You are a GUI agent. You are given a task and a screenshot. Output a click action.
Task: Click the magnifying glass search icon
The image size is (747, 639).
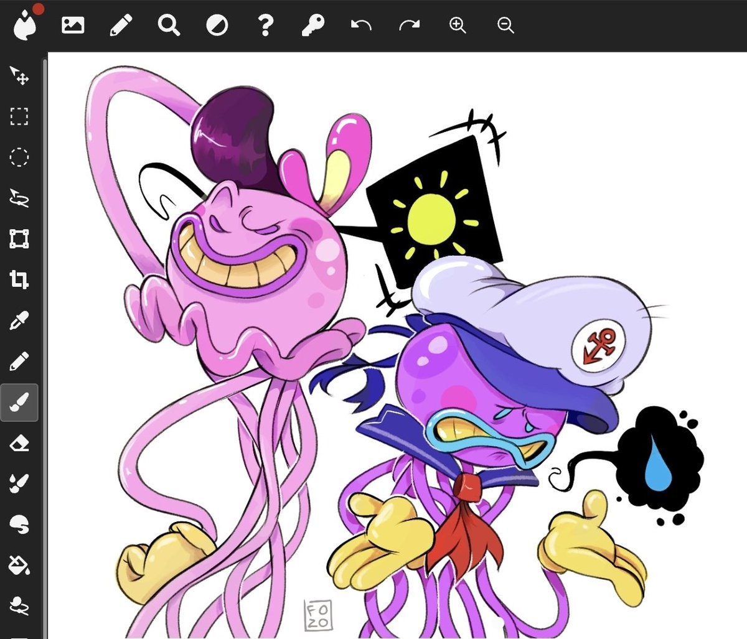click(x=169, y=25)
